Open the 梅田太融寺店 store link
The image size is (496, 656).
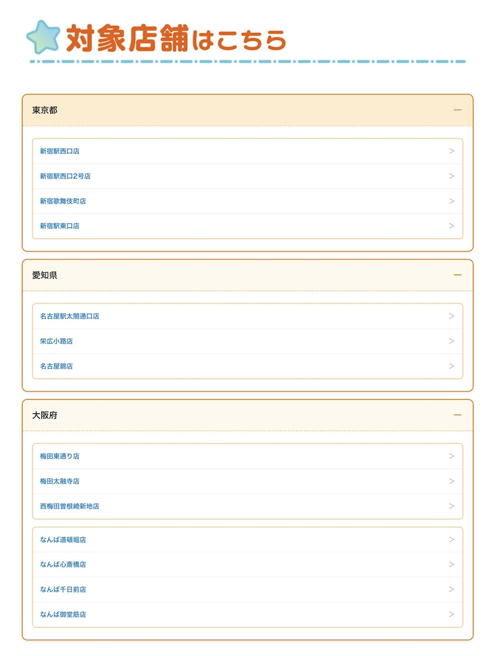coord(60,481)
